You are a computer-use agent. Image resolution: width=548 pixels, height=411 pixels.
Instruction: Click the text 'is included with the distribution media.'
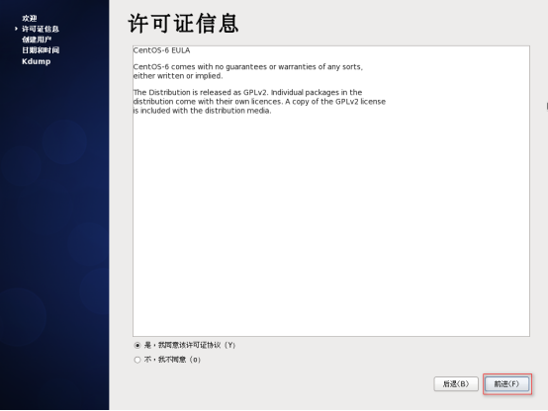(203, 111)
